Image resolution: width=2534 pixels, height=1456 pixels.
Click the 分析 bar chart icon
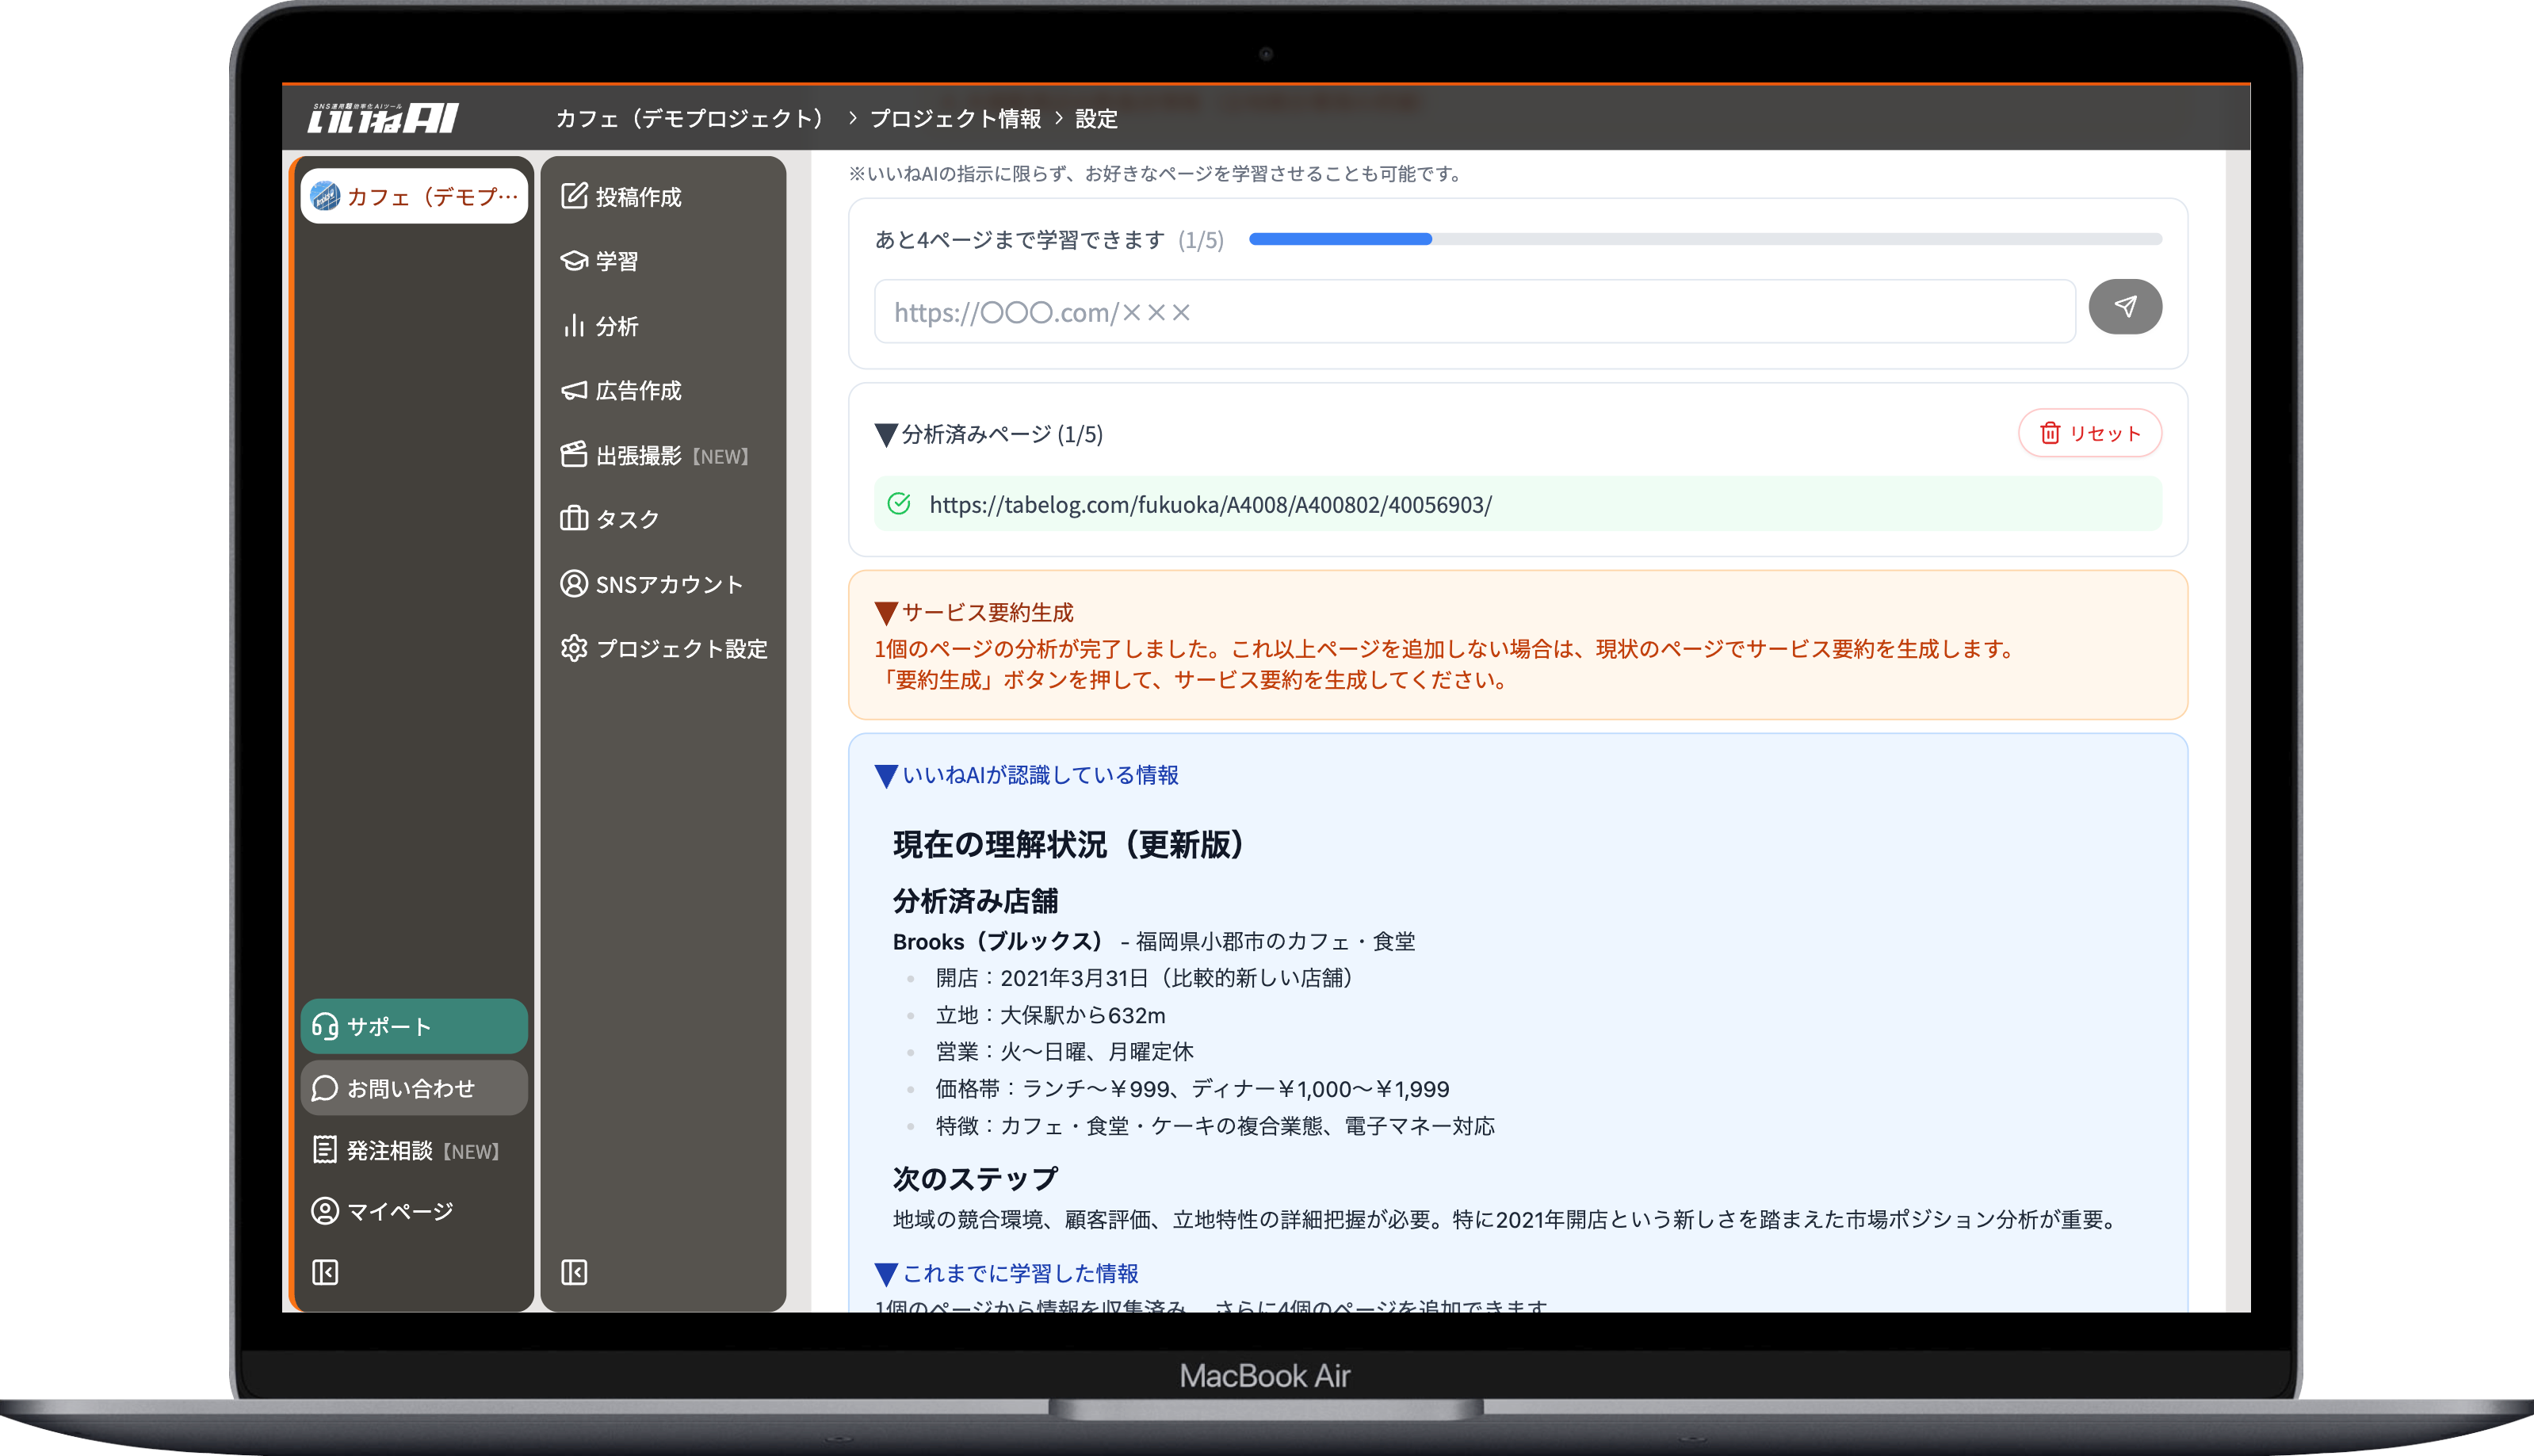(x=574, y=325)
